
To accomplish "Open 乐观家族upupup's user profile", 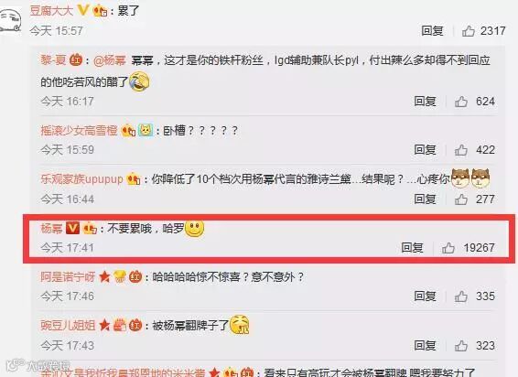I will click(81, 179).
